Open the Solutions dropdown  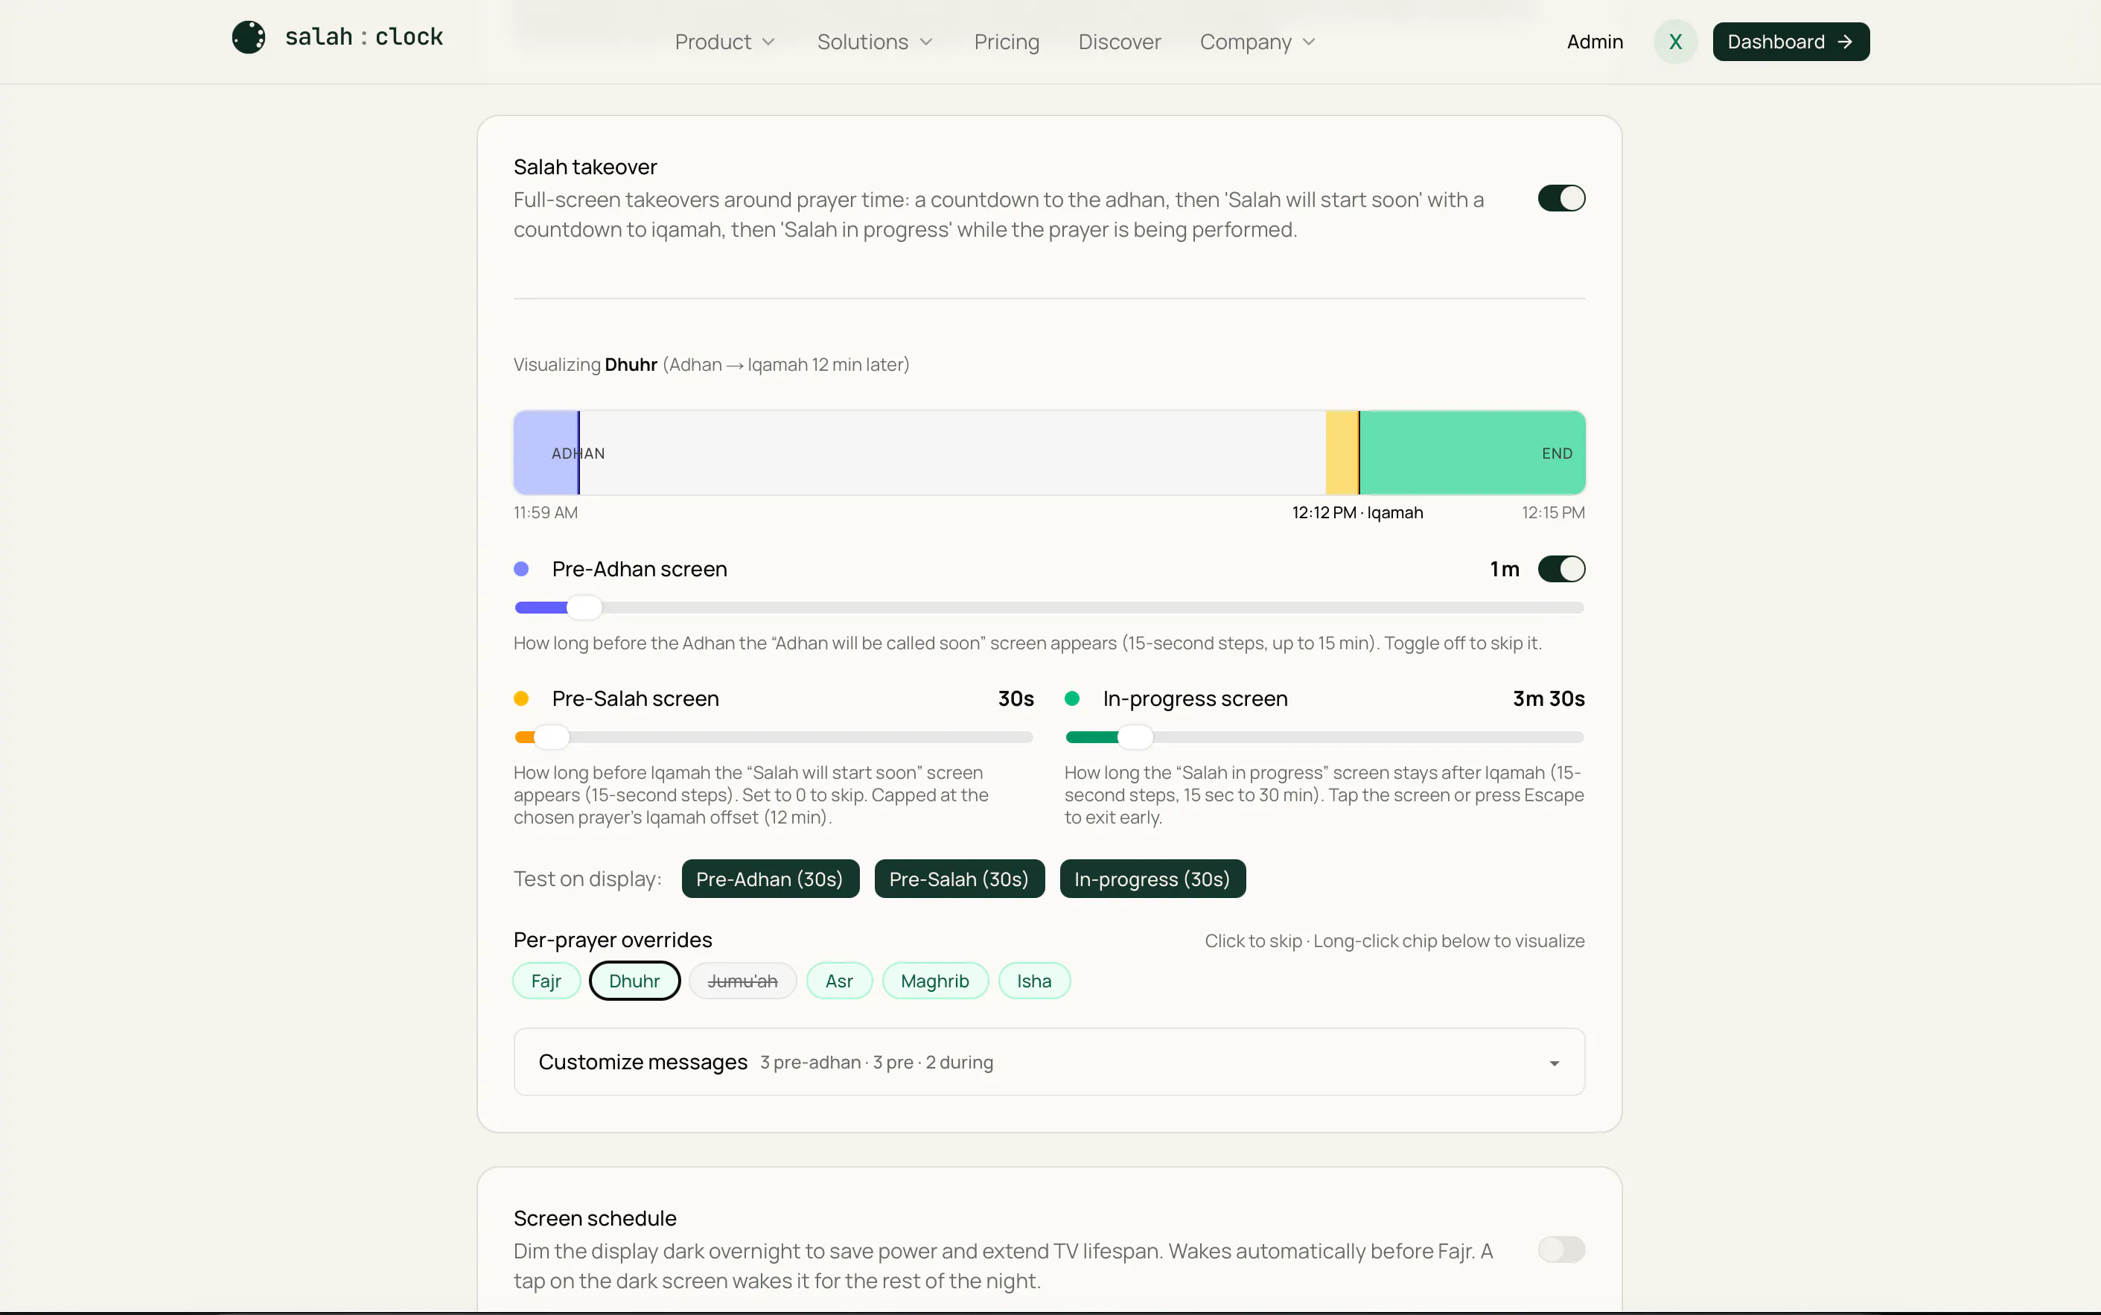coord(875,42)
